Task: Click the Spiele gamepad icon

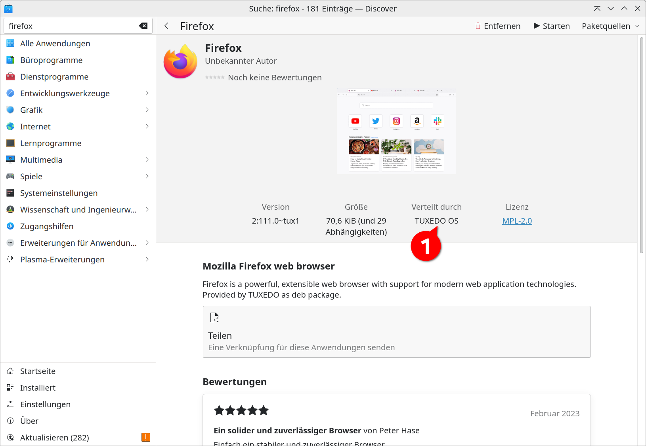Action: [x=10, y=177]
